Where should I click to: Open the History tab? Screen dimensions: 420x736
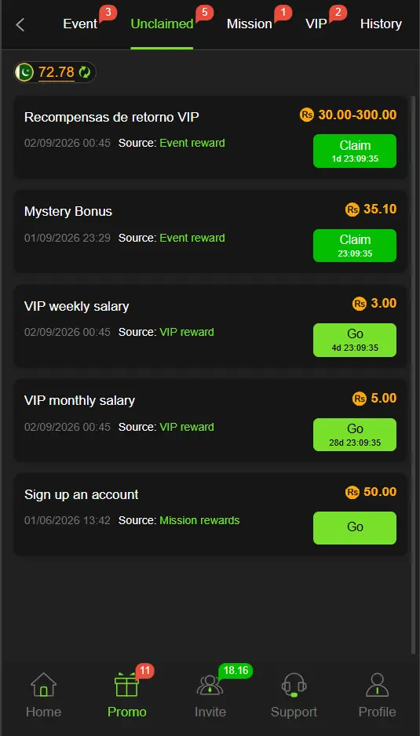tap(381, 24)
